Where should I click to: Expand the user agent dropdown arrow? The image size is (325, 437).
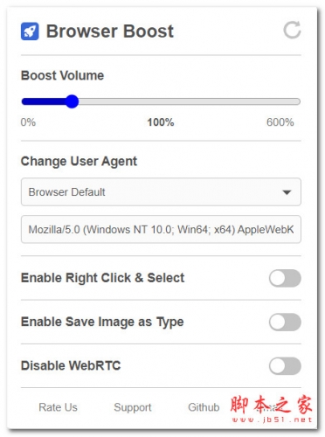click(x=287, y=192)
